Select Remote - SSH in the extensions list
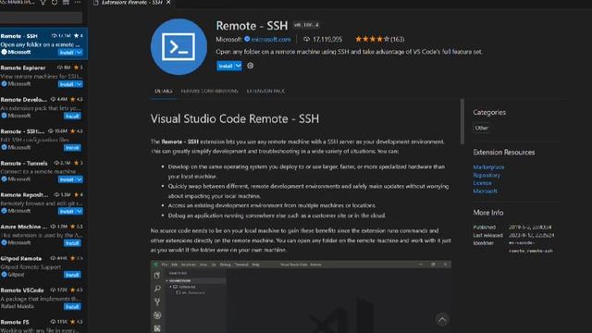 [x=43, y=43]
